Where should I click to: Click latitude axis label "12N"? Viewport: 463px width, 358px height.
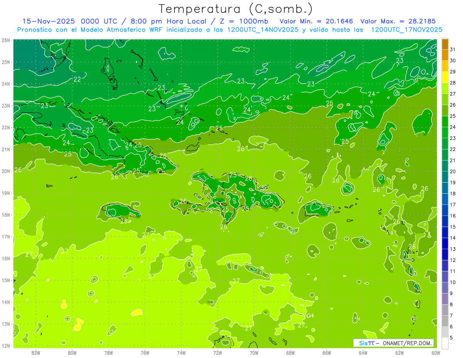[5, 346]
